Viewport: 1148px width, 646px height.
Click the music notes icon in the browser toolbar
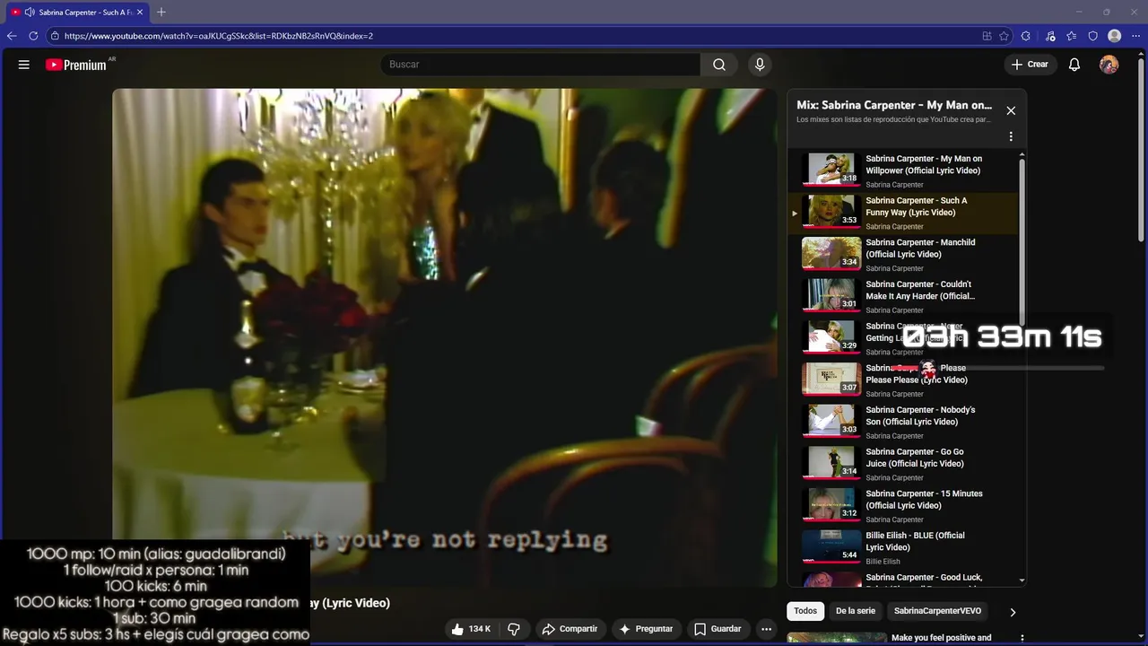(x=1050, y=36)
